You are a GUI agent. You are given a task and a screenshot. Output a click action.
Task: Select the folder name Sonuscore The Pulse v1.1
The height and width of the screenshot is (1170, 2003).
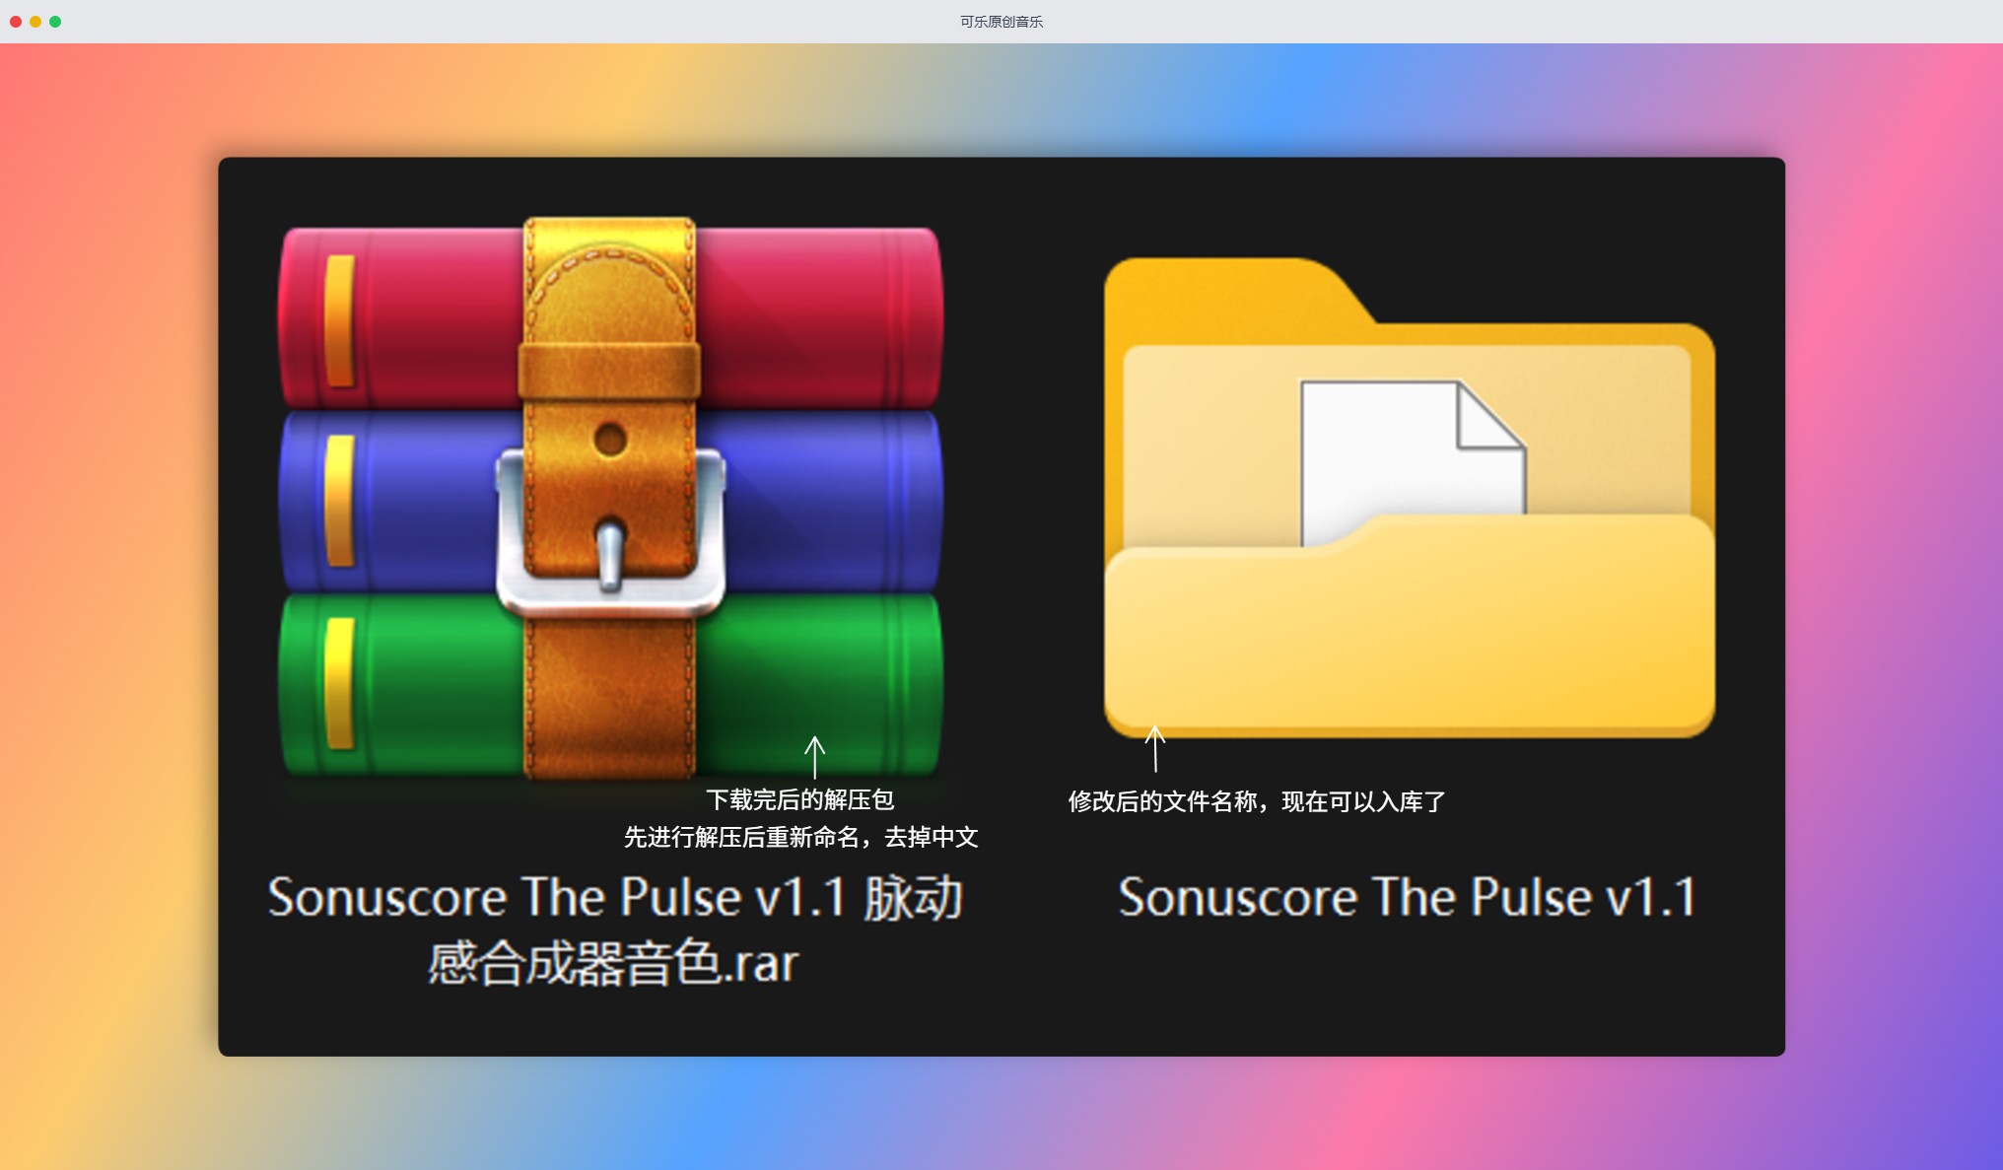(x=1407, y=897)
